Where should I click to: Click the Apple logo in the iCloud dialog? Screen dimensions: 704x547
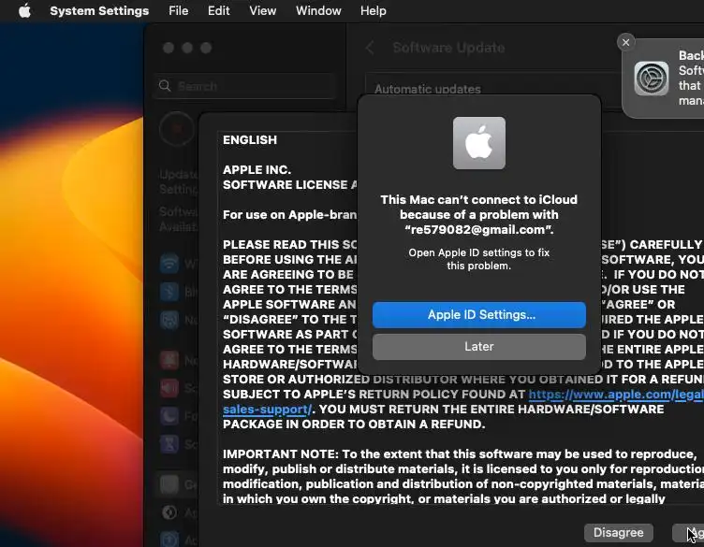coord(479,143)
